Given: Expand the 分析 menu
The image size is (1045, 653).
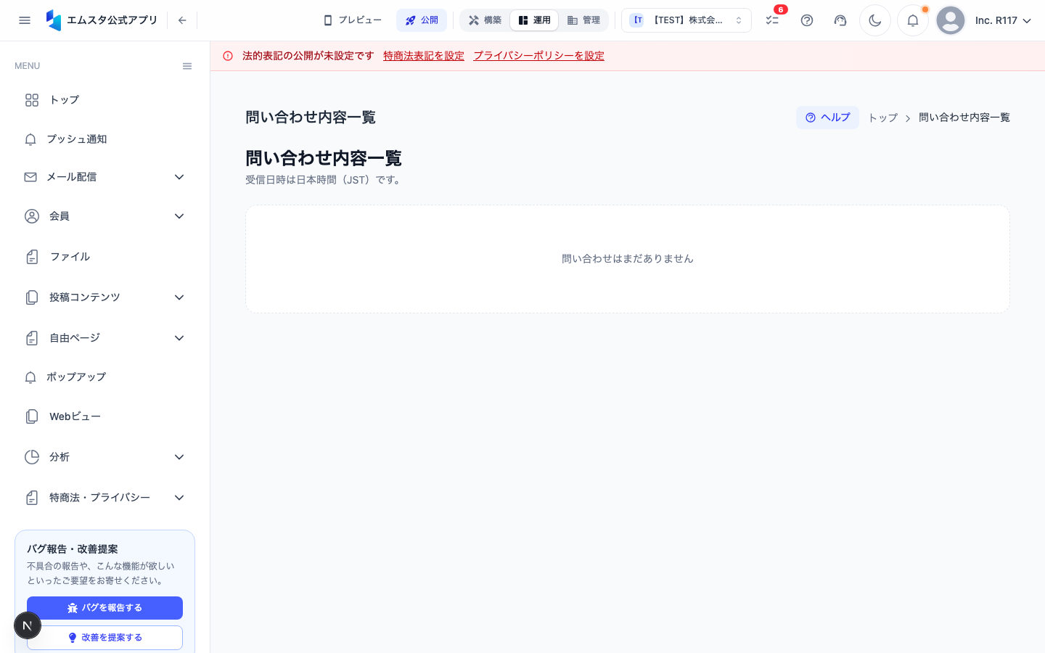Looking at the screenshot, I should [104, 457].
